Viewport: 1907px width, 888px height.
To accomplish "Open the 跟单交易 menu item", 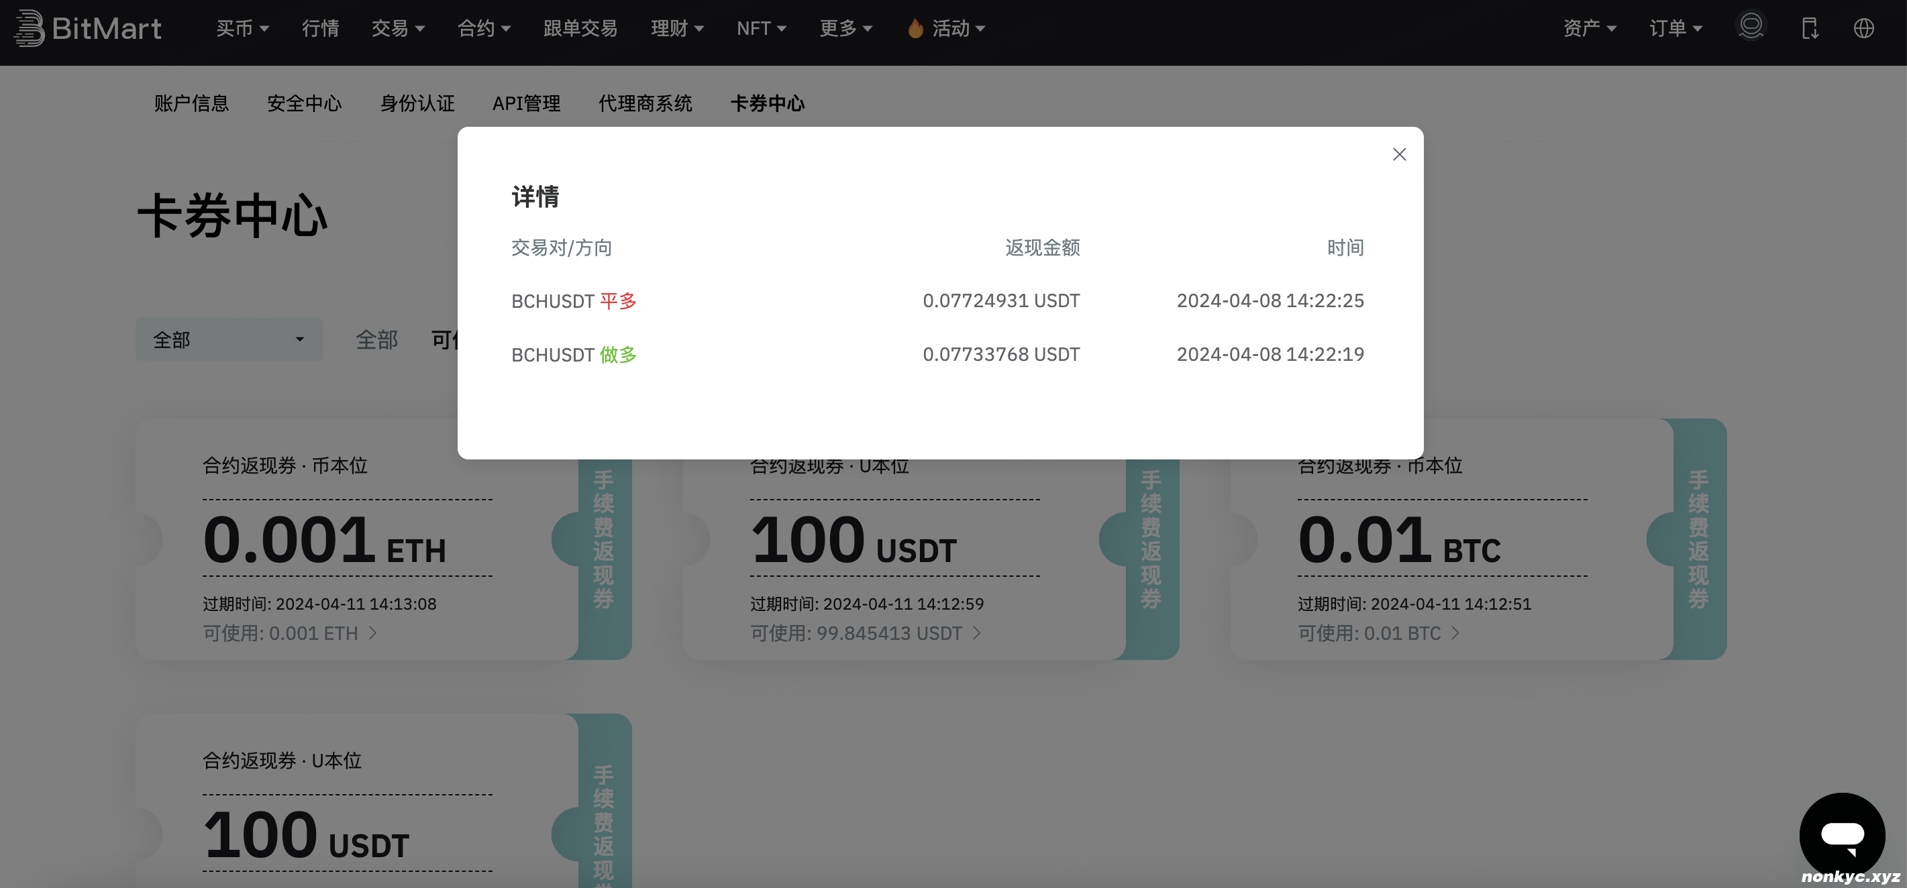I will pyautogui.click(x=580, y=28).
